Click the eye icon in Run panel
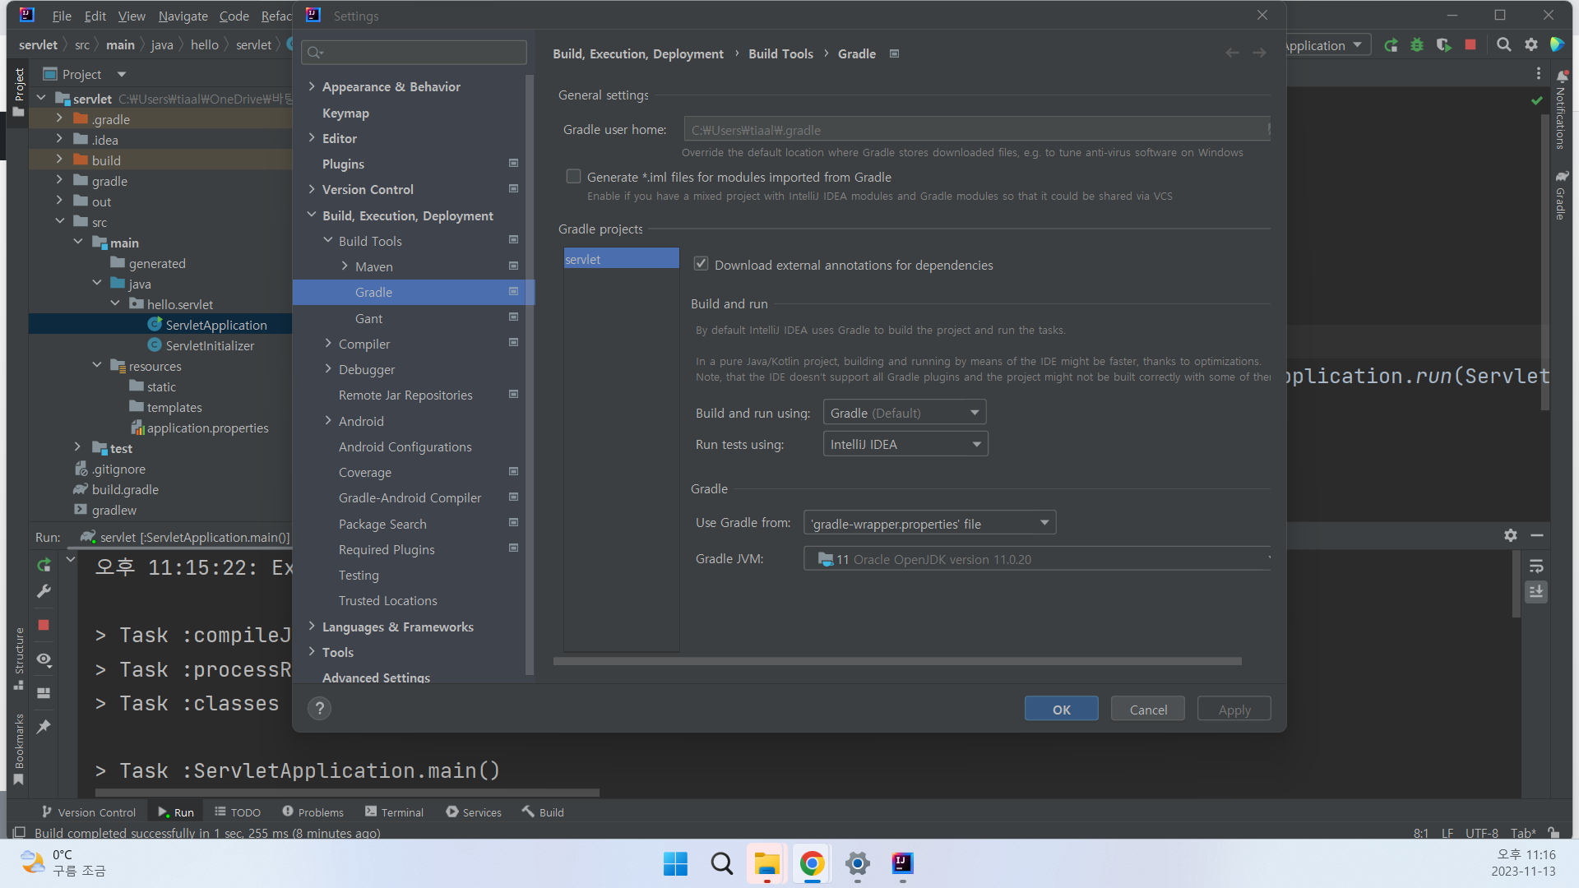1579x888 pixels. click(44, 659)
